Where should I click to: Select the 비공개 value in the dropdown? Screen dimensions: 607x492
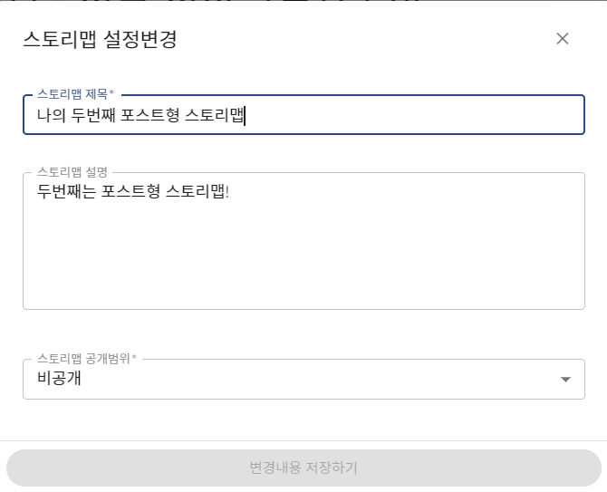point(60,379)
